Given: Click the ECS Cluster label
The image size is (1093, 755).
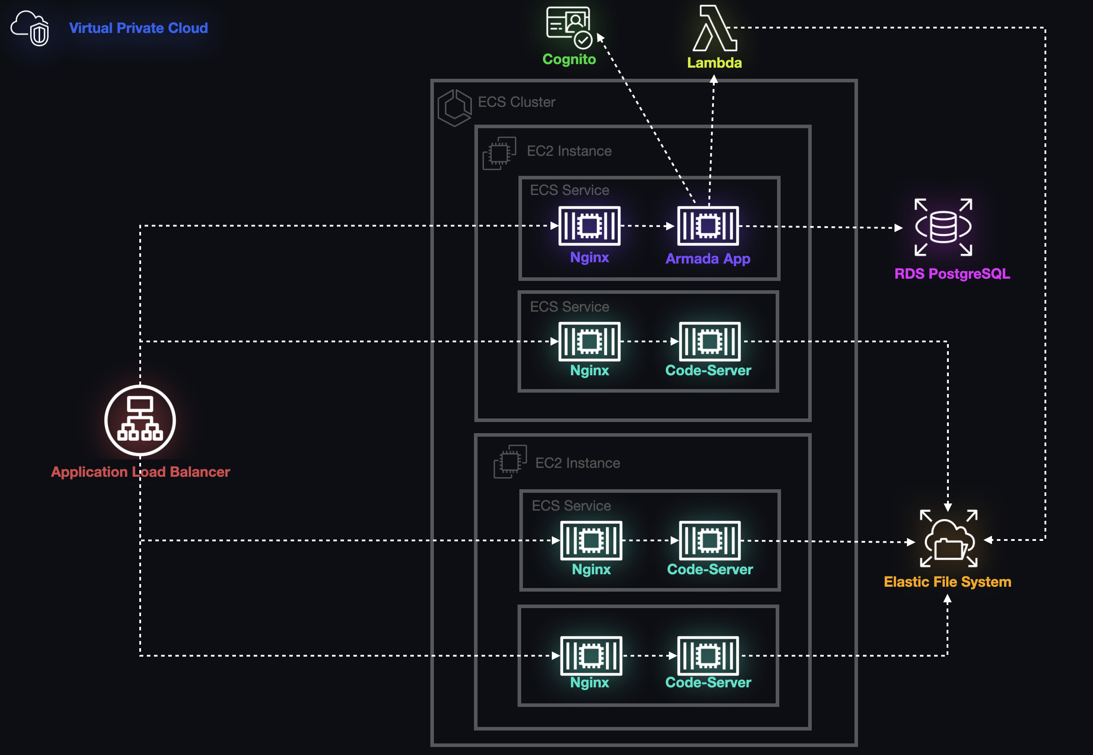Looking at the screenshot, I should pyautogui.click(x=517, y=101).
